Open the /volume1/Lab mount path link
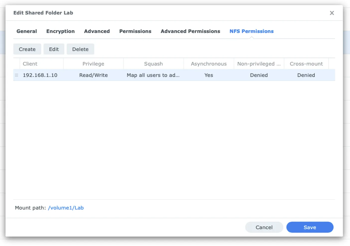 [x=66, y=208]
